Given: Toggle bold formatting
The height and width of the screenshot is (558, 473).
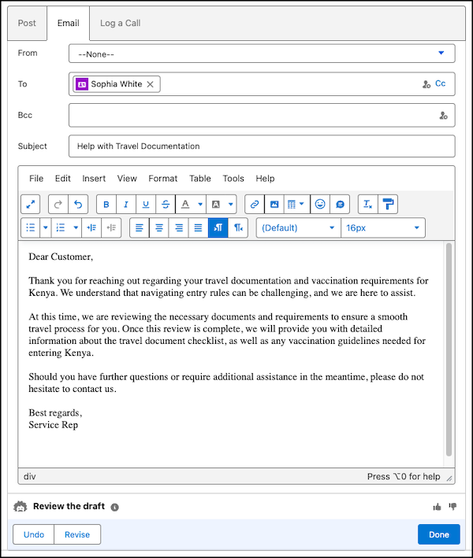Looking at the screenshot, I should click(x=106, y=205).
